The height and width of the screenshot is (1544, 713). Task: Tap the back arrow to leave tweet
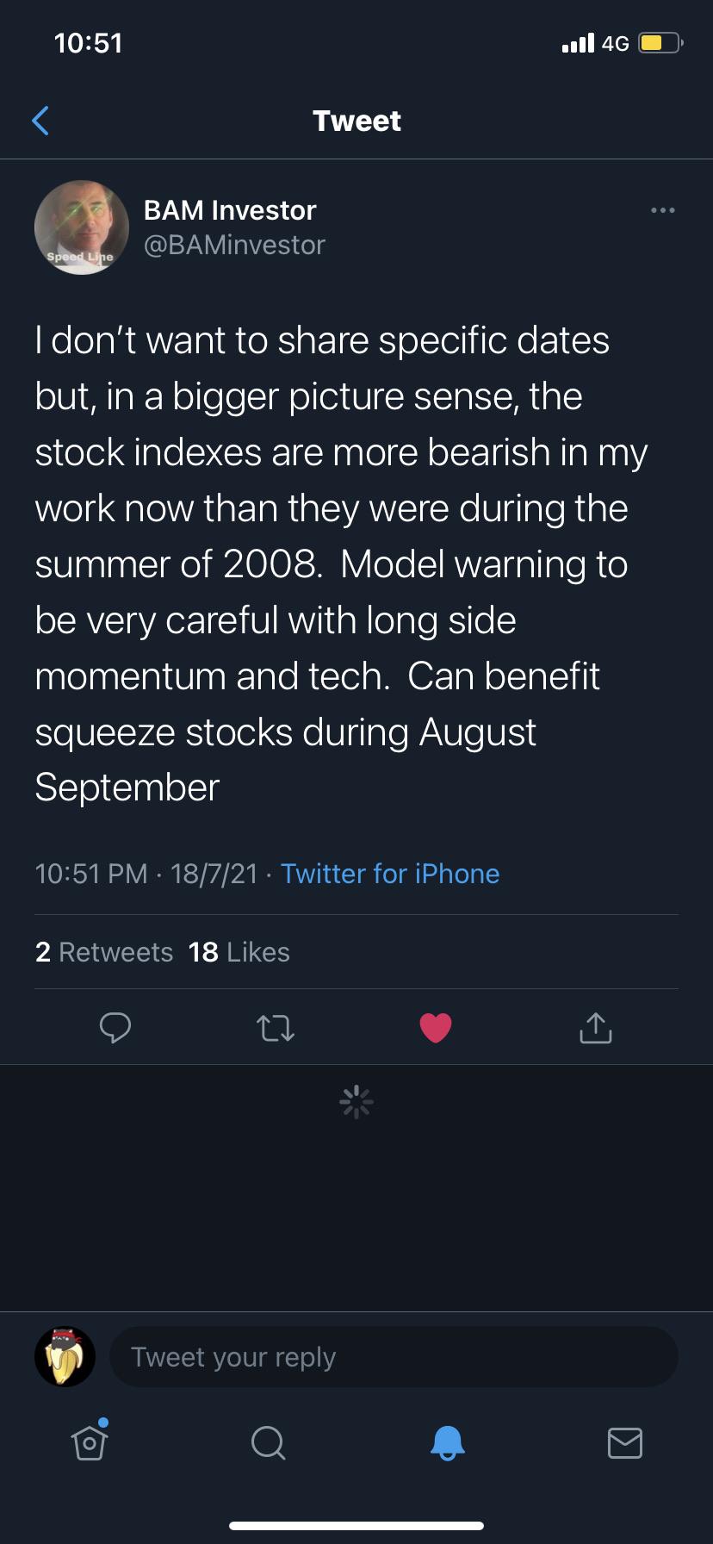coord(40,121)
